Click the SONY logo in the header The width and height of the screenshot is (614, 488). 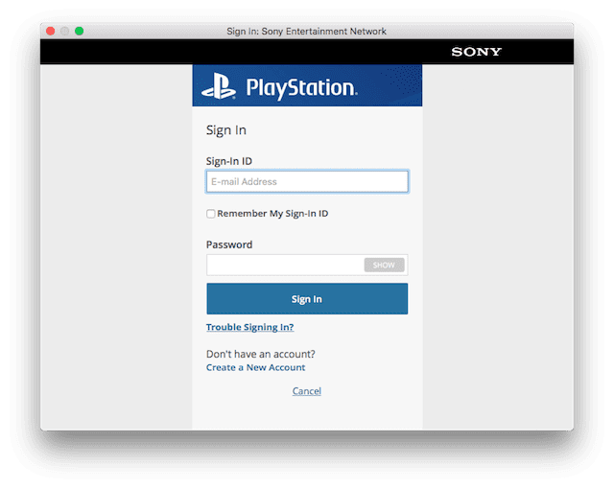[476, 52]
